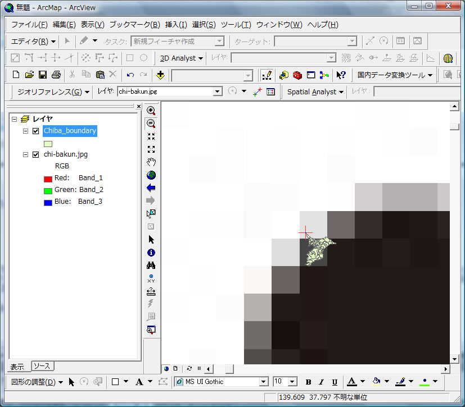Click the font size 10 field
Viewport: 465px width, 407px height.
click(x=280, y=382)
